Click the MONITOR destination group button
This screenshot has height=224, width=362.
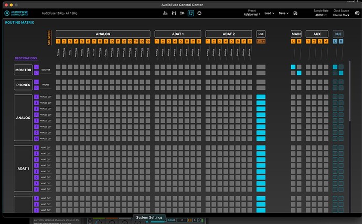click(23, 70)
